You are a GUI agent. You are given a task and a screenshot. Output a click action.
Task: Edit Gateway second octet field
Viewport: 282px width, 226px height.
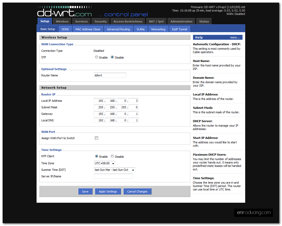pos(110,114)
